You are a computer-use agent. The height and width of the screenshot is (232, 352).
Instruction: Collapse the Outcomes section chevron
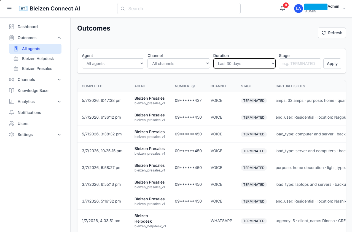coord(59,38)
